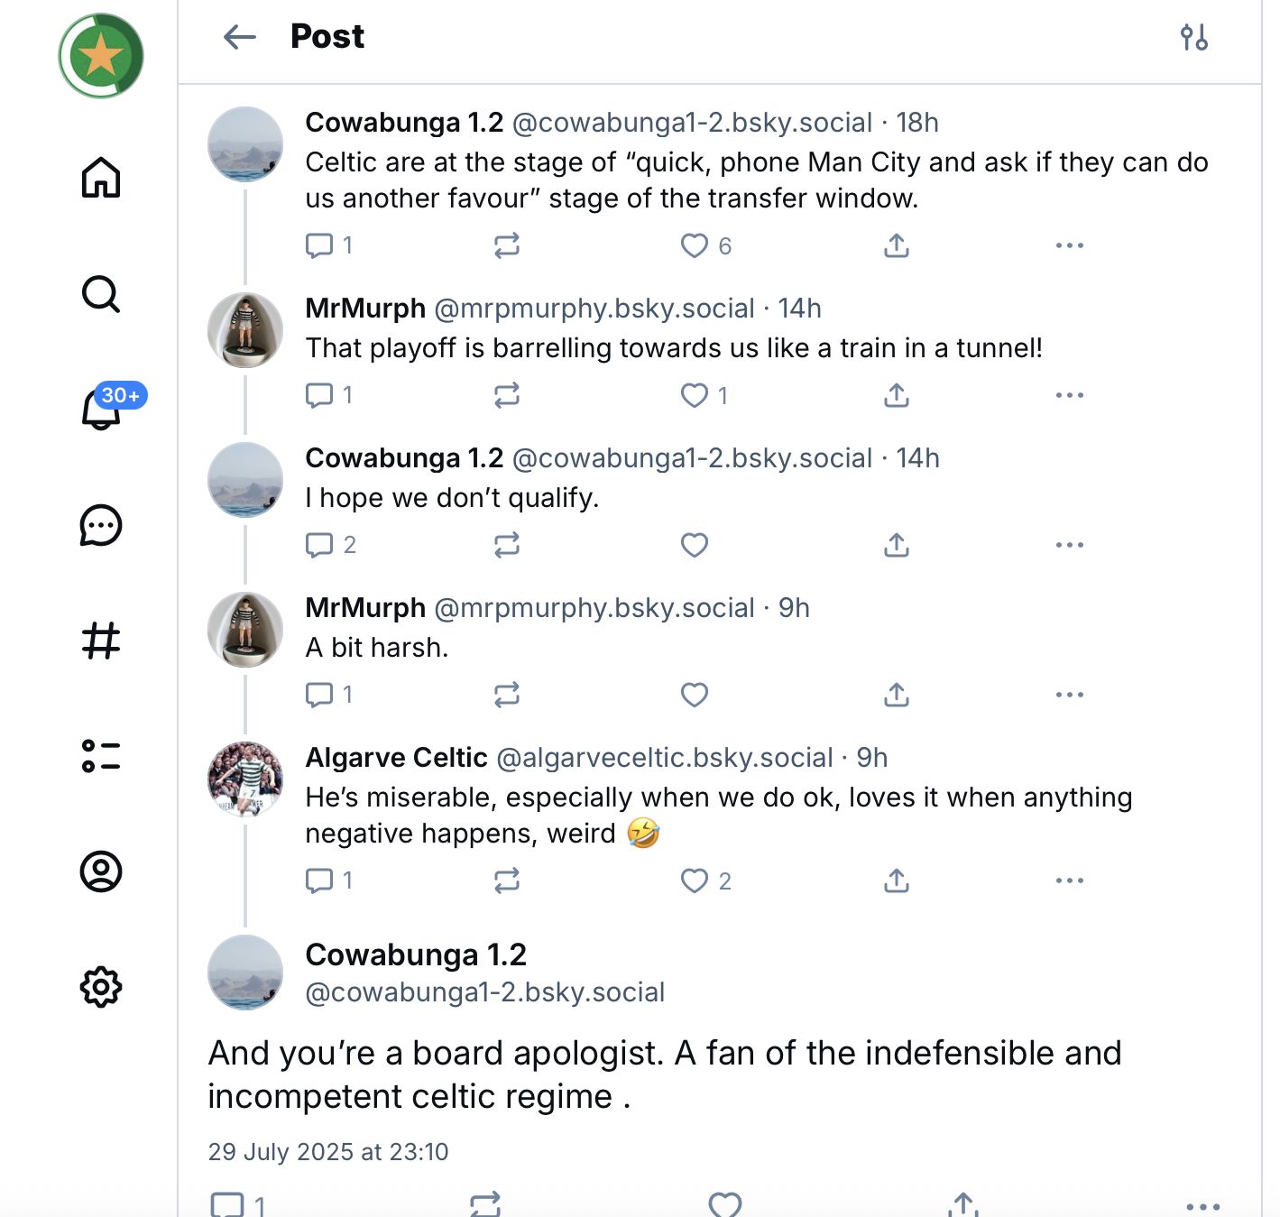The width and height of the screenshot is (1280, 1217).
Task: Open more options on the first Cowabunga post
Action: tap(1069, 245)
